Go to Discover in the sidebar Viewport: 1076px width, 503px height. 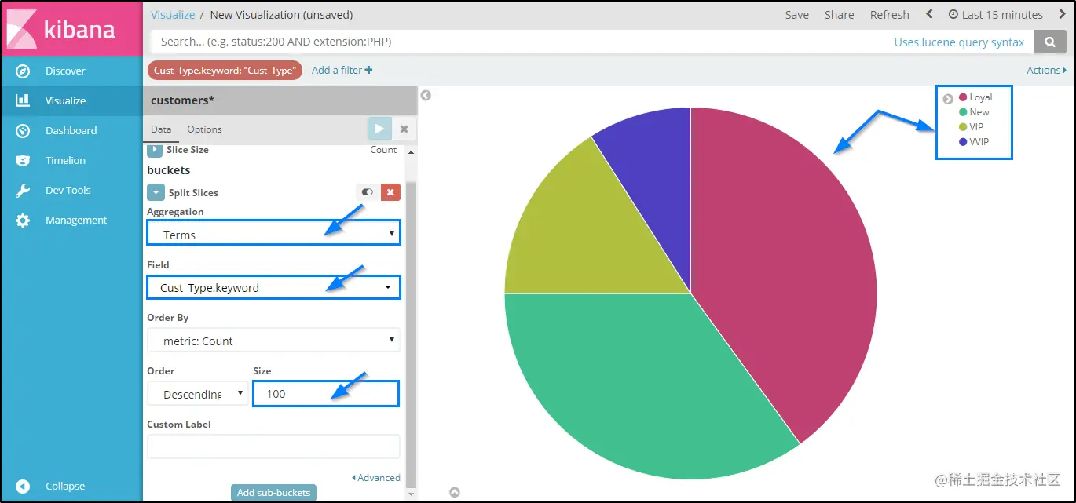(x=65, y=71)
